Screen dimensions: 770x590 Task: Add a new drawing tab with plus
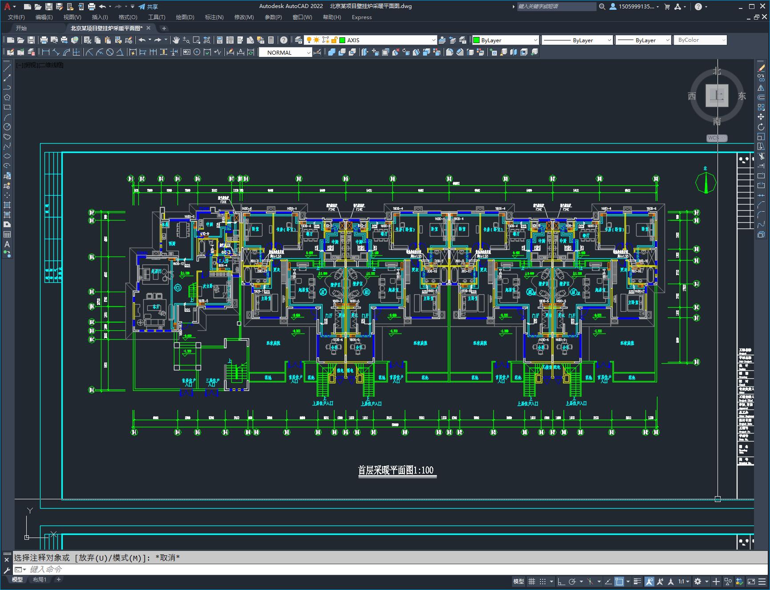pyautogui.click(x=164, y=28)
